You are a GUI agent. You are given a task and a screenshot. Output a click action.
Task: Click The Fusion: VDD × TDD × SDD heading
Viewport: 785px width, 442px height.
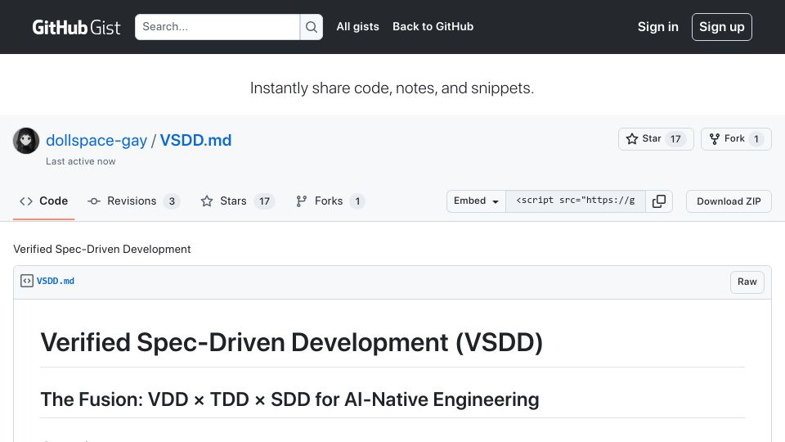(x=289, y=399)
